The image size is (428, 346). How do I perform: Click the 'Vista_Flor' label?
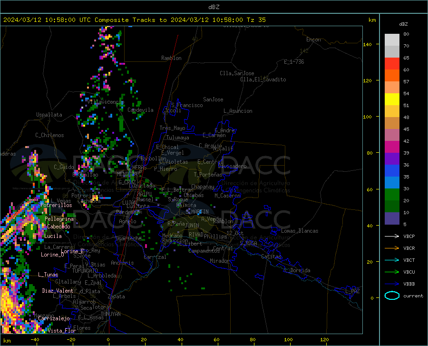[62, 331]
